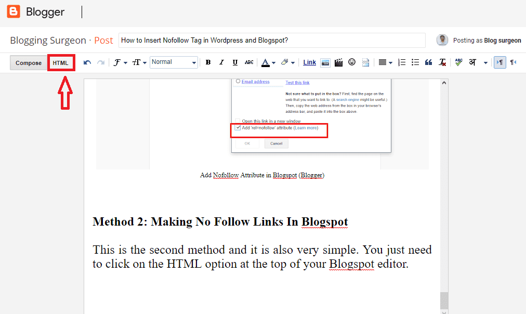
Task: Click the text color icon
Action: (266, 62)
